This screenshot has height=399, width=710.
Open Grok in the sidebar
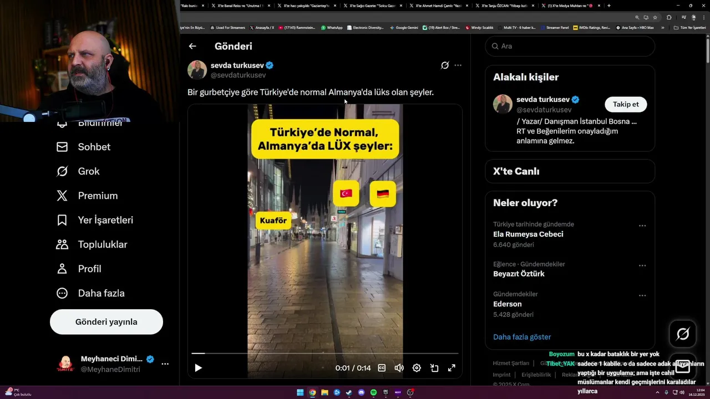pos(78,171)
